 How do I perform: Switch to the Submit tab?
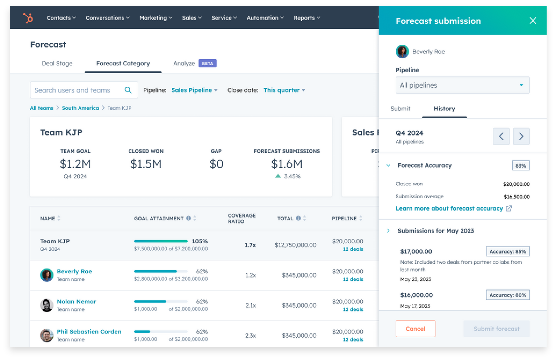[400, 109]
